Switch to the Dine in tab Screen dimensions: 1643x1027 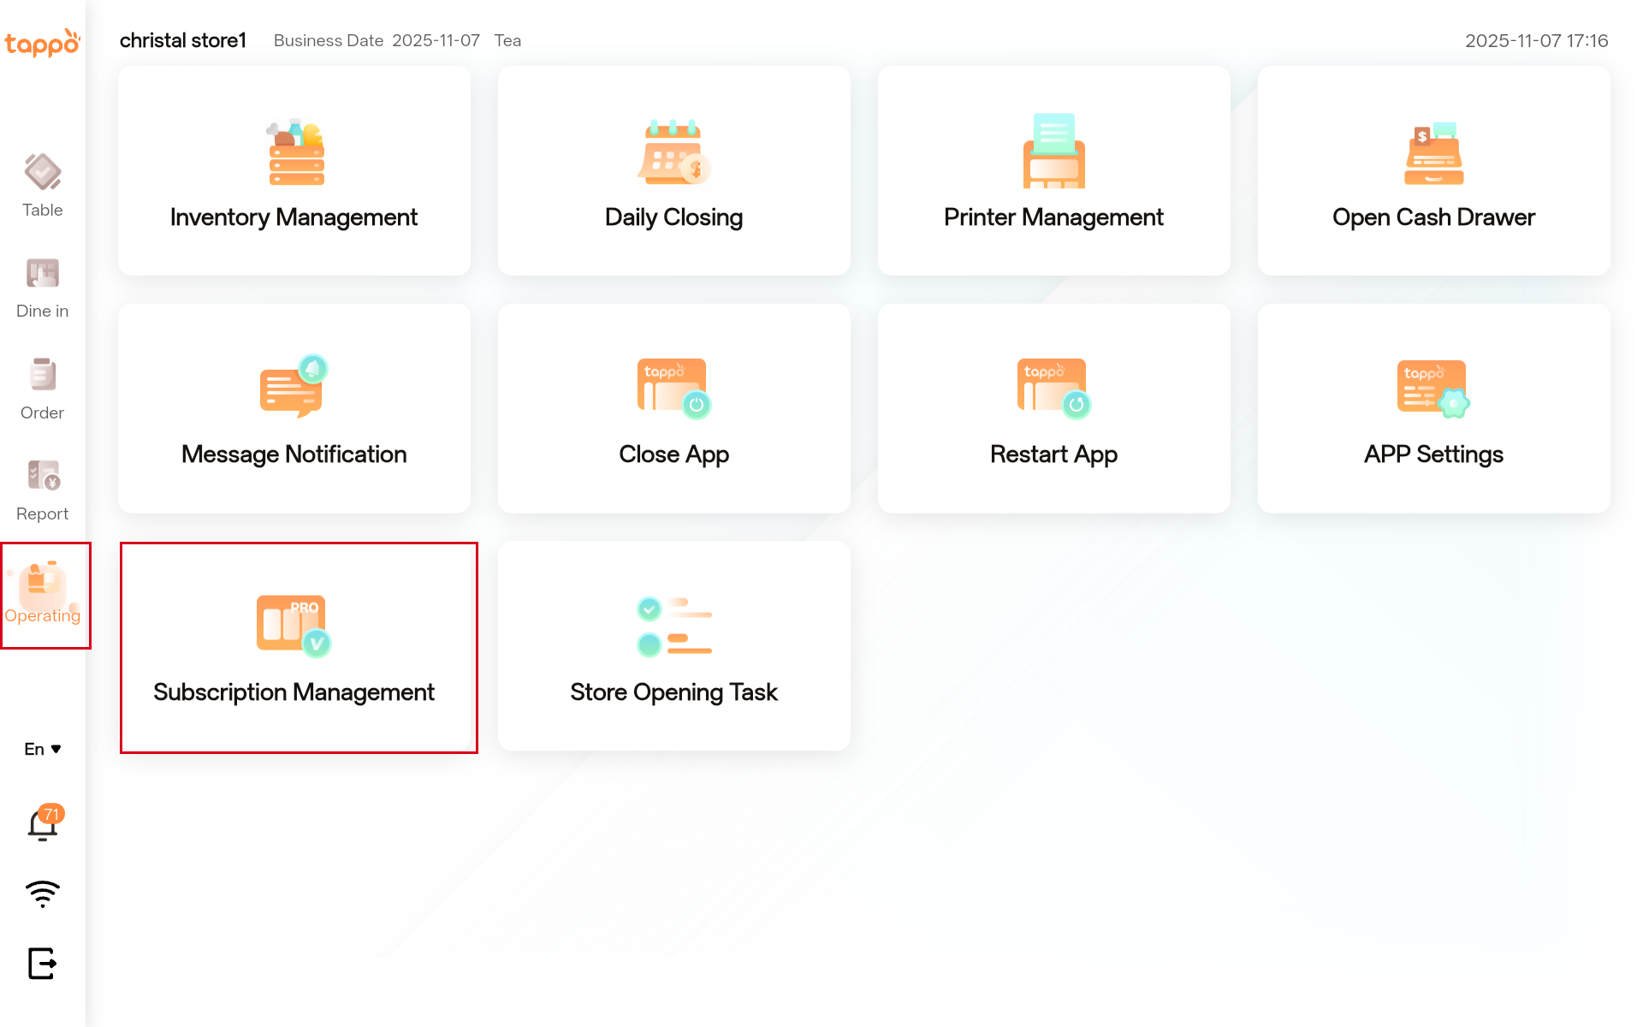click(x=42, y=288)
